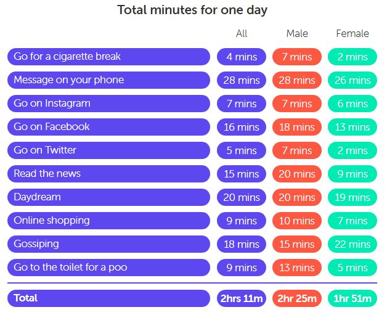The width and height of the screenshot is (387, 315).
Task: Click the 'Gossiping' row label
Action: 108,244
